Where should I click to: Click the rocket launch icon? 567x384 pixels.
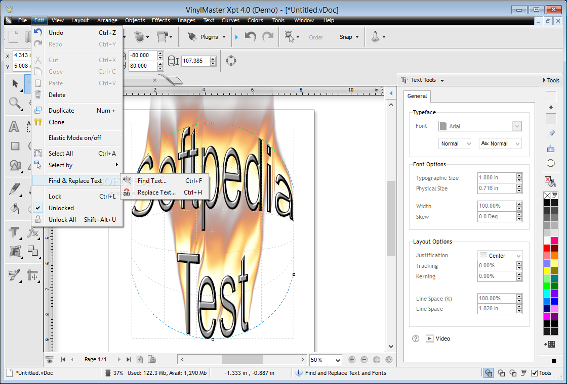(x=375, y=36)
